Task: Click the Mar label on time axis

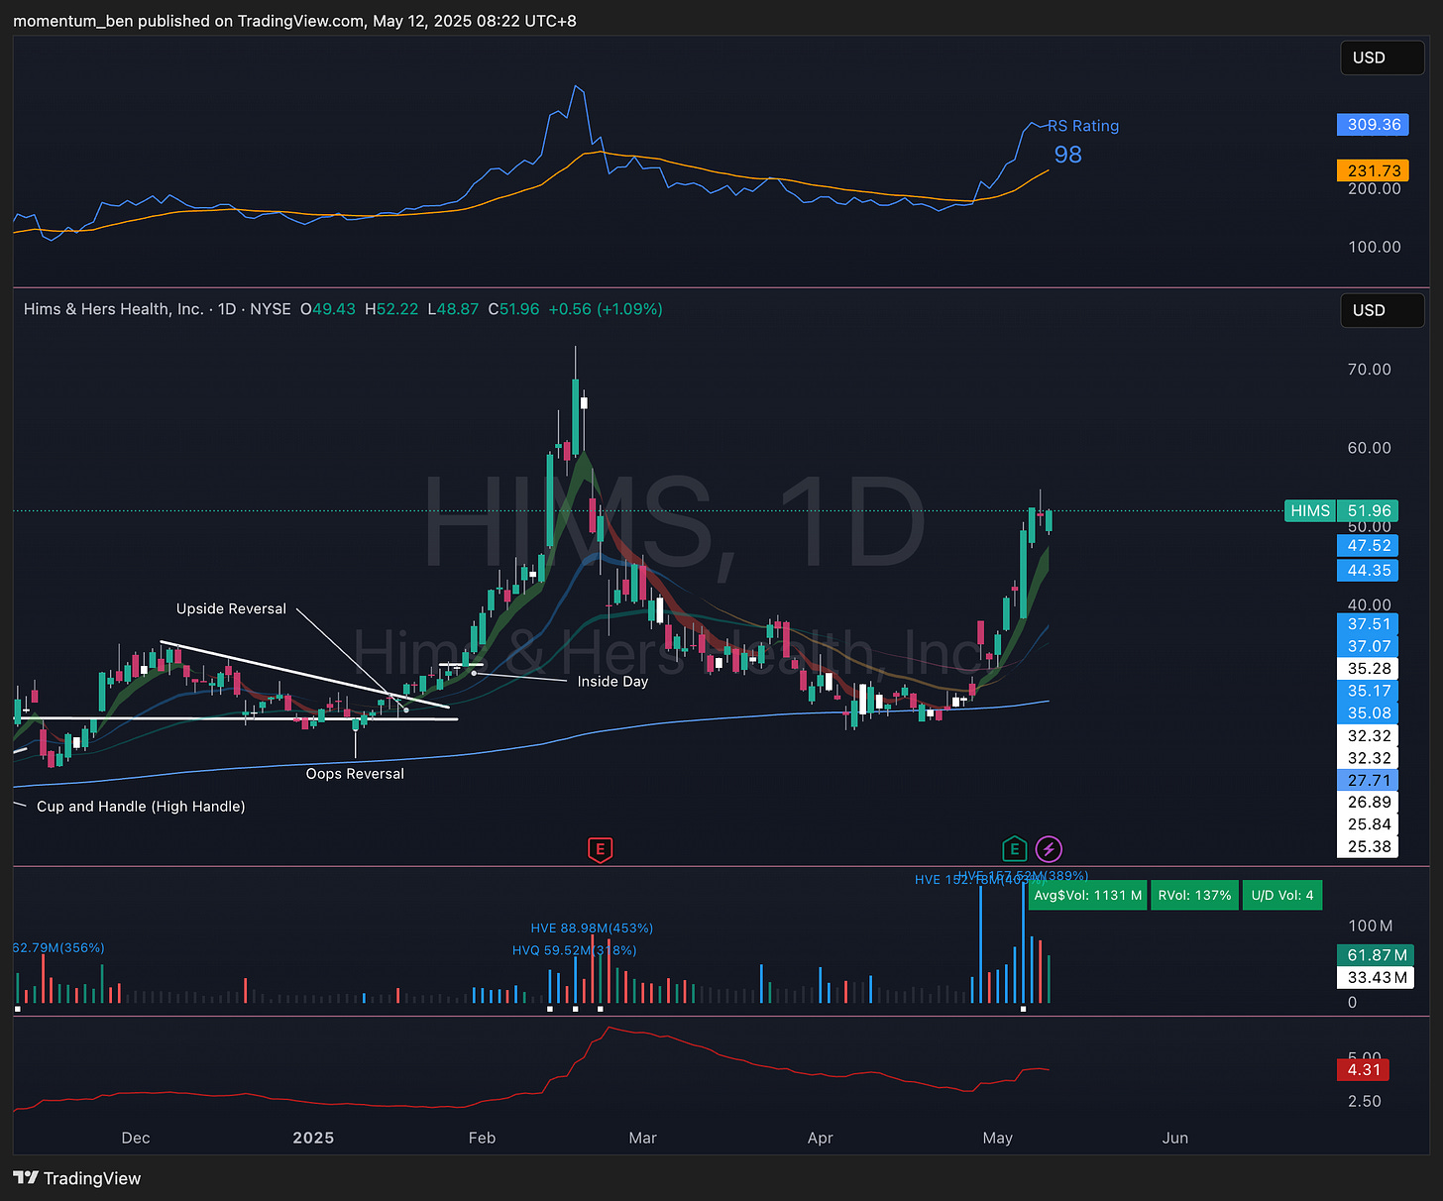Action: [642, 1138]
